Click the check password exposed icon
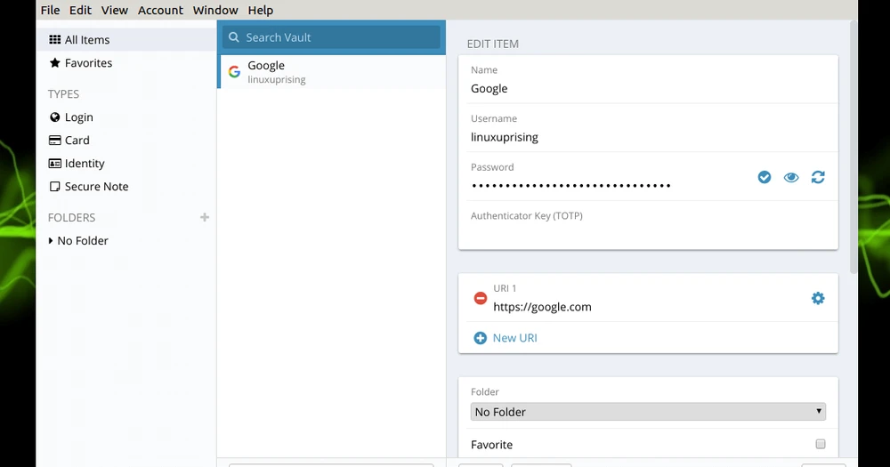Image resolution: width=890 pixels, height=467 pixels. (x=764, y=178)
